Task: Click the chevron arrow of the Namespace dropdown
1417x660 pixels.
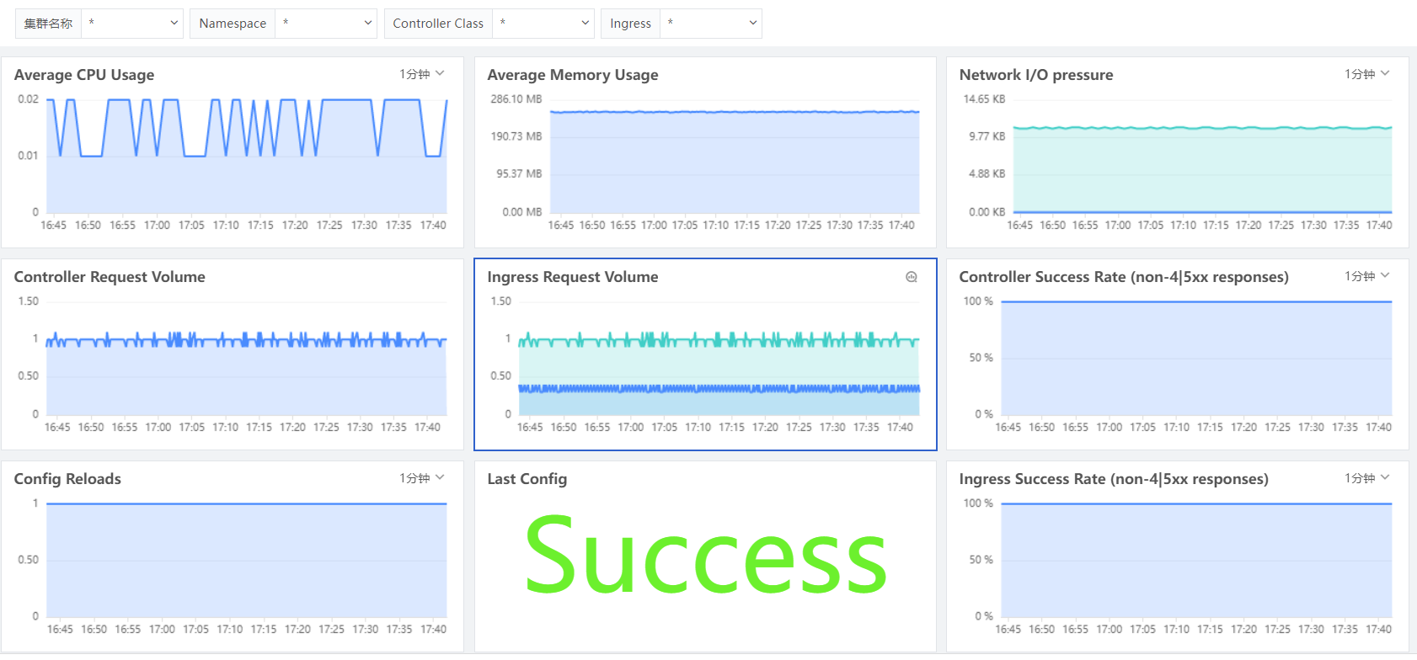Action: pyautogui.click(x=367, y=24)
